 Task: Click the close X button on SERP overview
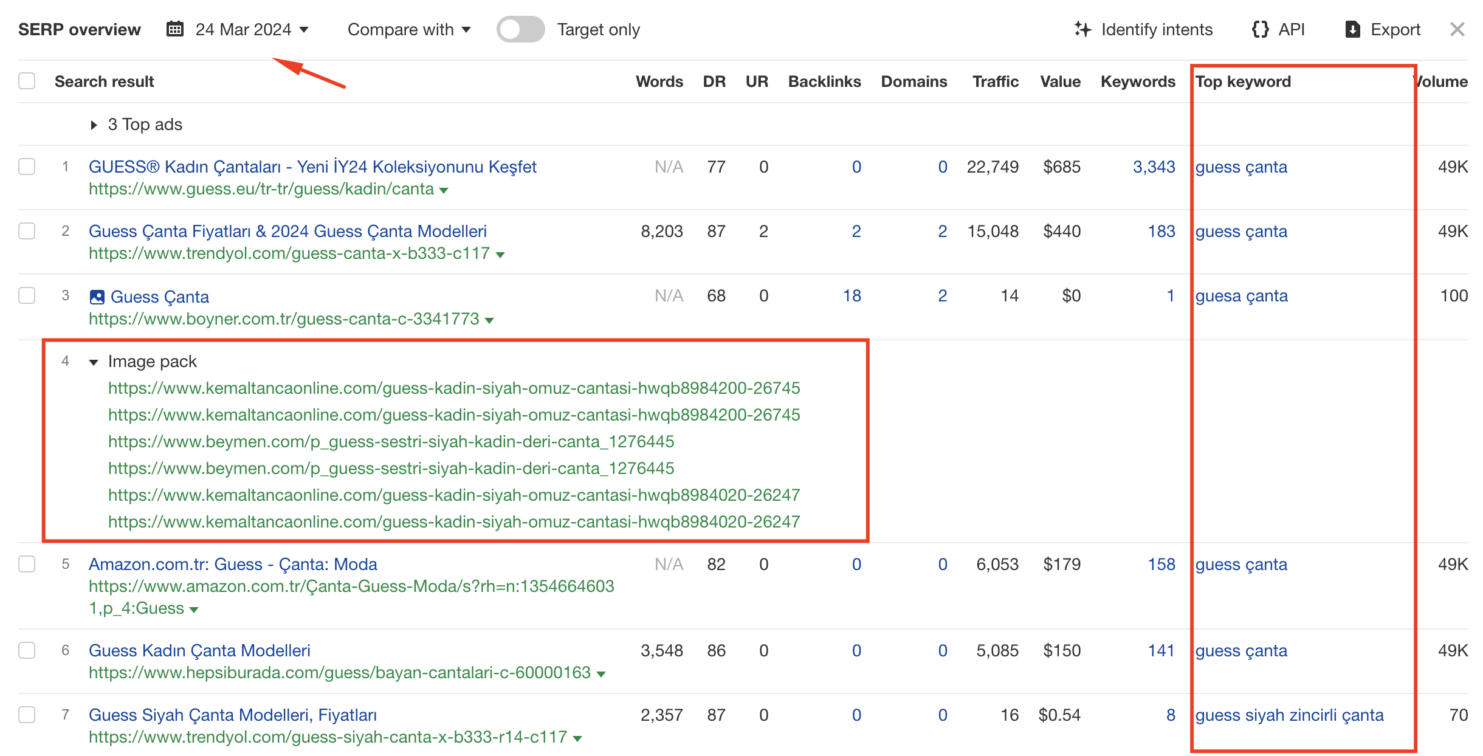(x=1457, y=29)
